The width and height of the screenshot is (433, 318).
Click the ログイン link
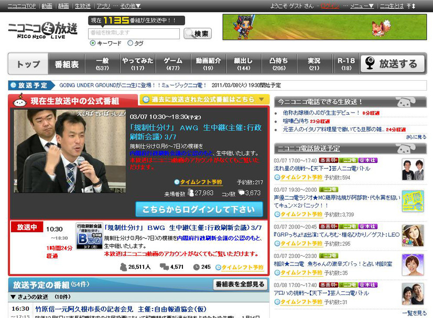(x=330, y=6)
